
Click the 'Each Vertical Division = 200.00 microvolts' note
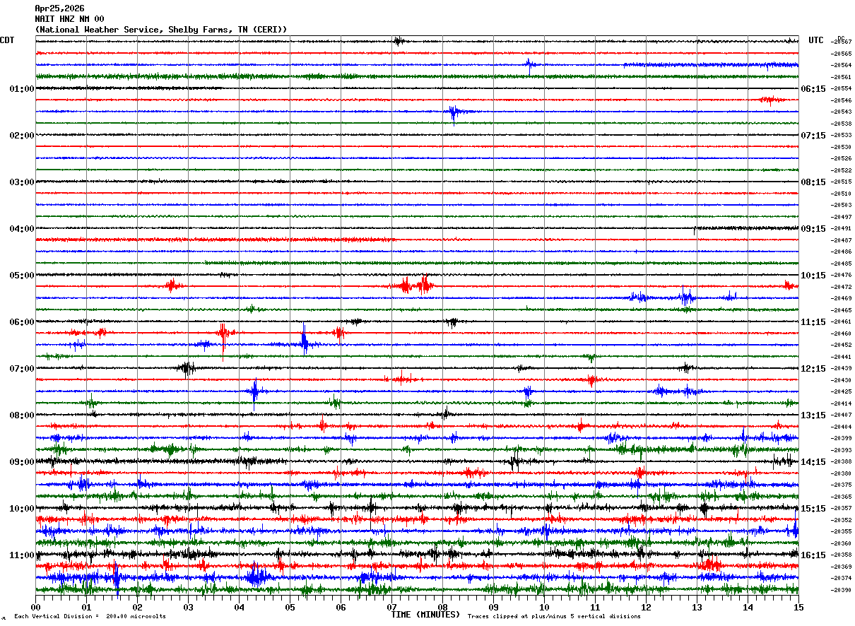point(90,617)
